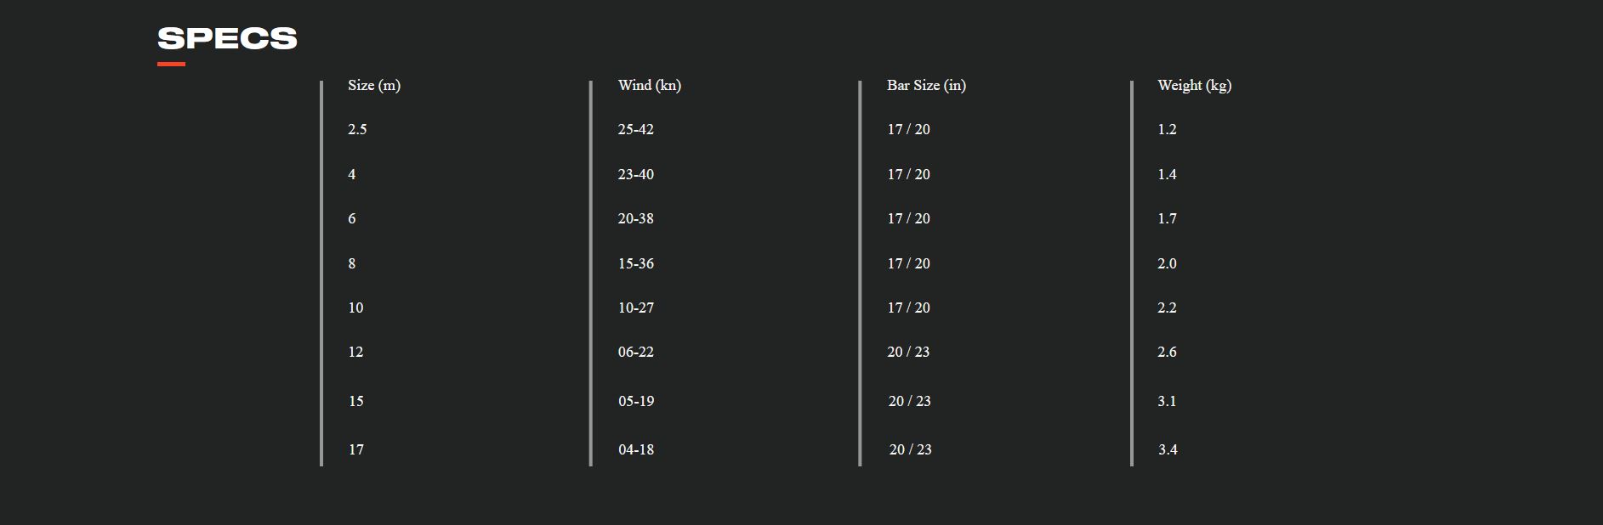Select the 23-40 wind range cell
The image size is (1603, 525).
coord(636,174)
